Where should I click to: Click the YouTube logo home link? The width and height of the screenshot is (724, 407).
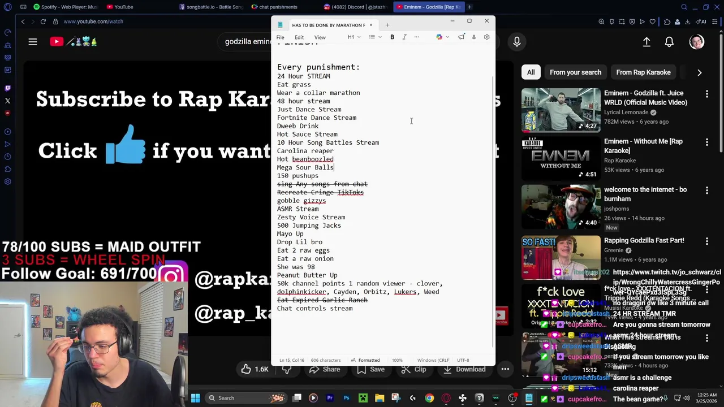coord(74,42)
